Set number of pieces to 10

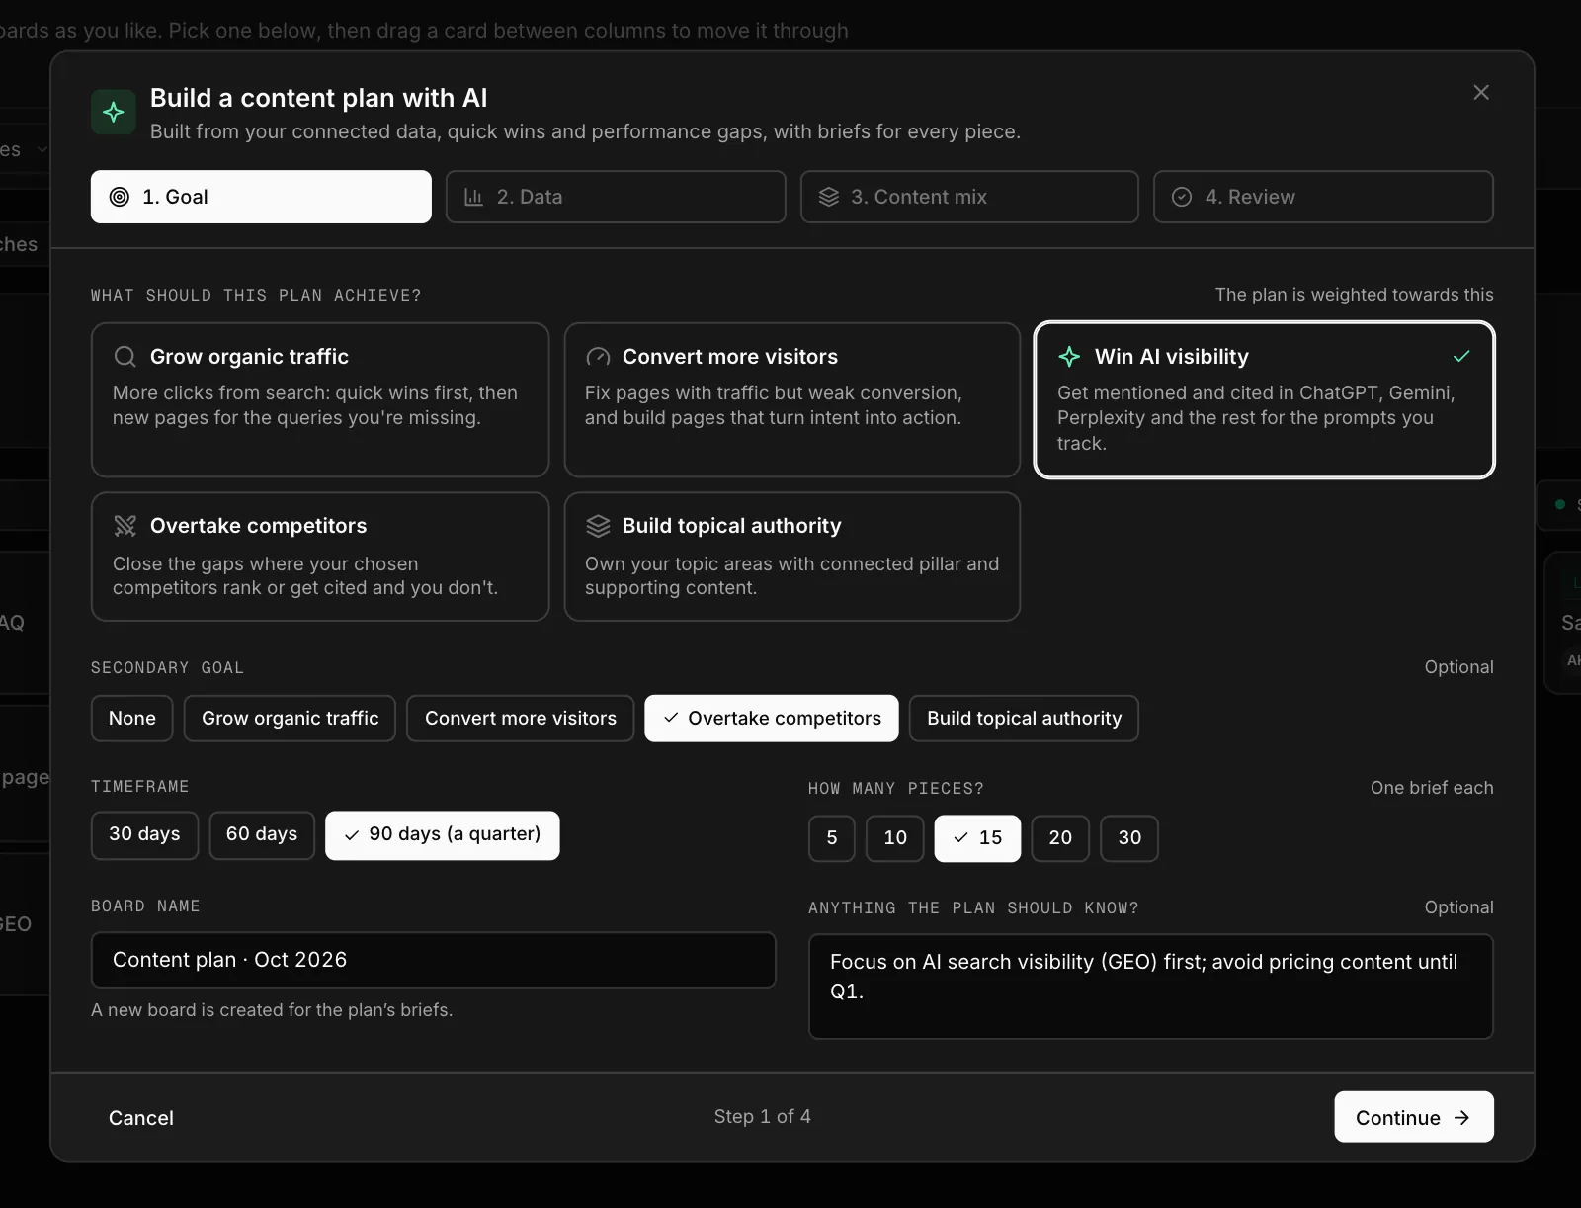click(895, 838)
